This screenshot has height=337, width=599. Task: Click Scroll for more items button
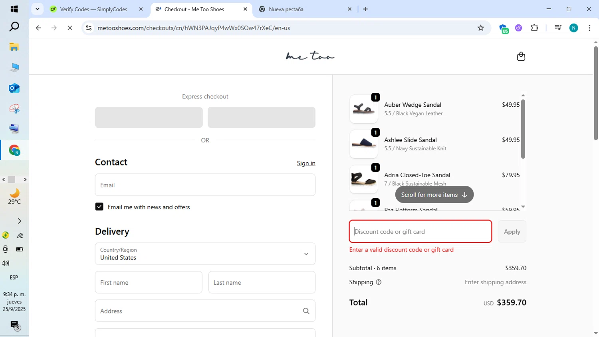point(434,195)
